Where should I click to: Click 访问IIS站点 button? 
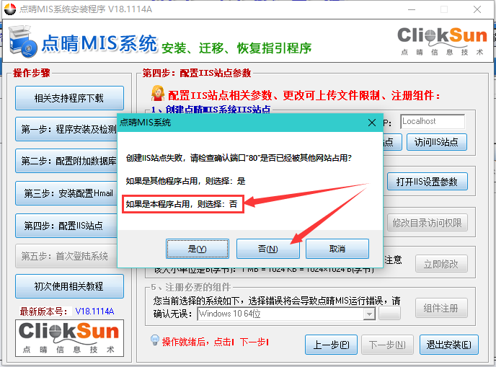[x=437, y=142]
